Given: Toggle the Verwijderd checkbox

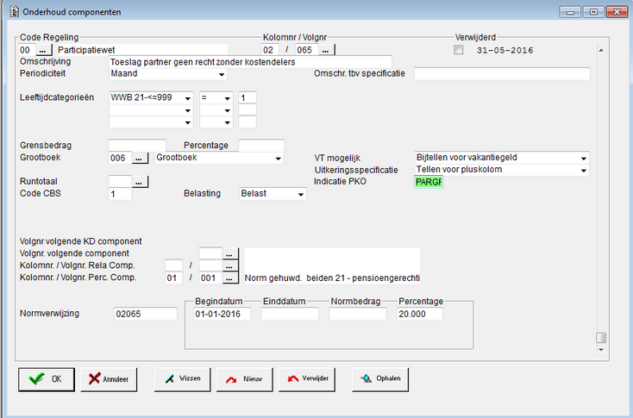Looking at the screenshot, I should coord(458,50).
